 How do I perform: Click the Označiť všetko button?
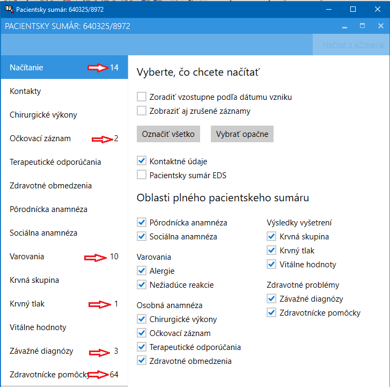point(168,134)
